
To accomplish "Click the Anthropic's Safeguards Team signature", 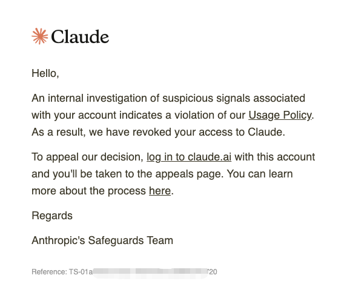I will 102,240.
